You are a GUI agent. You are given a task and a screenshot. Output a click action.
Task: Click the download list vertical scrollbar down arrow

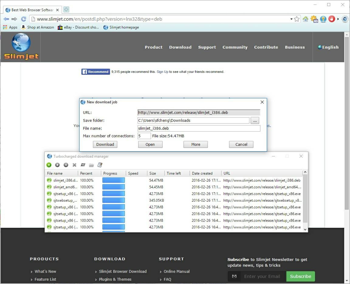[x=305, y=230]
